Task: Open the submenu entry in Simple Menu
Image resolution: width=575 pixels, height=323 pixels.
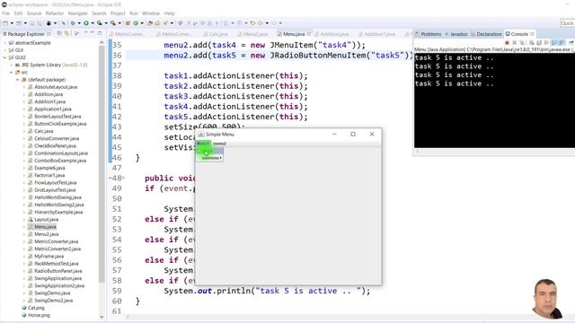Action: [210, 158]
